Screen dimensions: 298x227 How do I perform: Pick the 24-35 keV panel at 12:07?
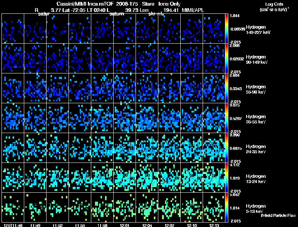point(169,148)
